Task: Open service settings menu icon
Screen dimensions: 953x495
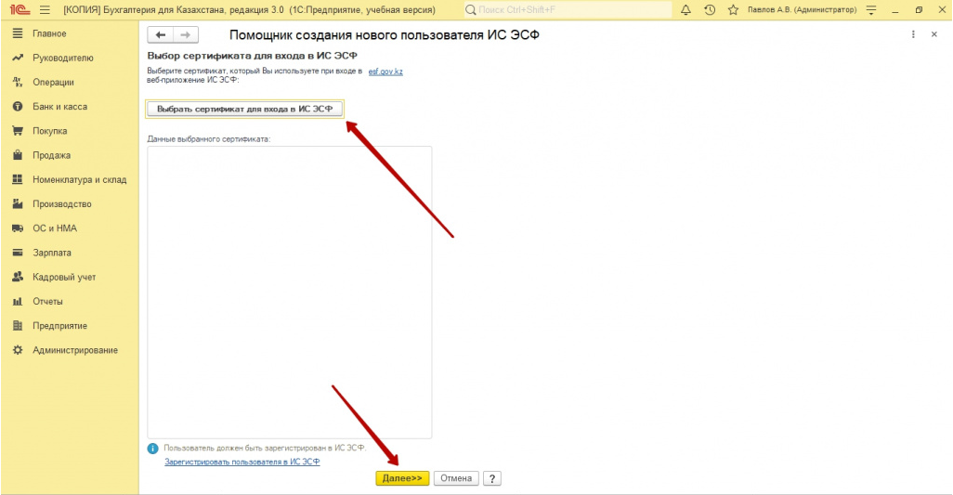Action: 871,9
